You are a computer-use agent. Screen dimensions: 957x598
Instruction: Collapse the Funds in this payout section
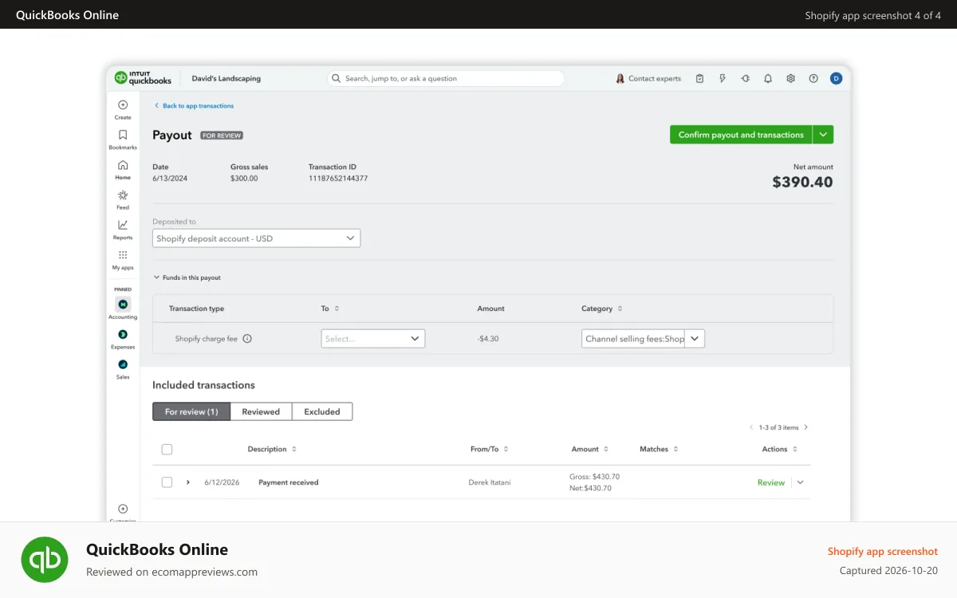click(187, 277)
